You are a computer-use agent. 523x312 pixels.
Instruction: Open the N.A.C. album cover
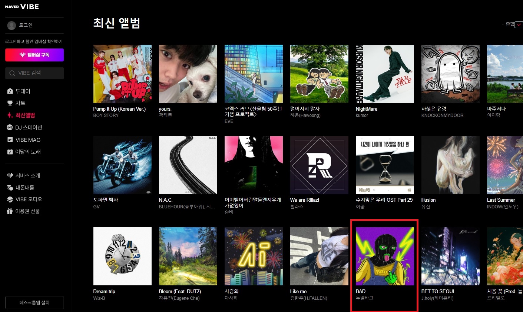[x=188, y=165]
